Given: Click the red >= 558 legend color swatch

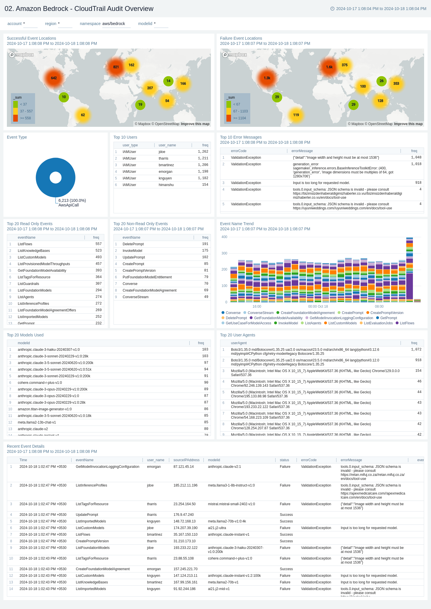Looking at the screenshot, I should pyautogui.click(x=15, y=118).
